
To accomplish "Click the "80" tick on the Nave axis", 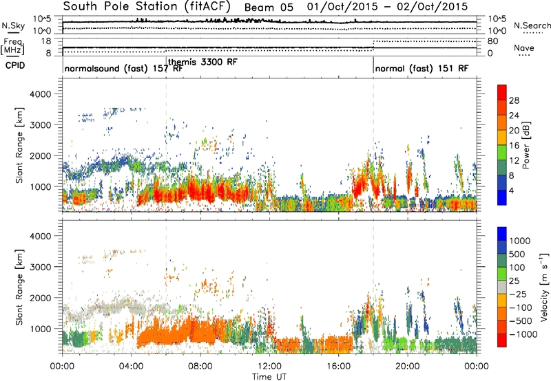I will click(492, 41).
